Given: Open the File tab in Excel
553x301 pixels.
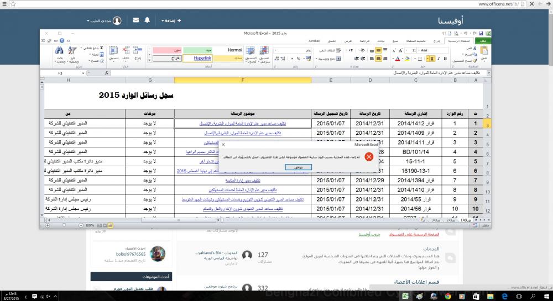Looking at the screenshot, I should click(483, 41).
